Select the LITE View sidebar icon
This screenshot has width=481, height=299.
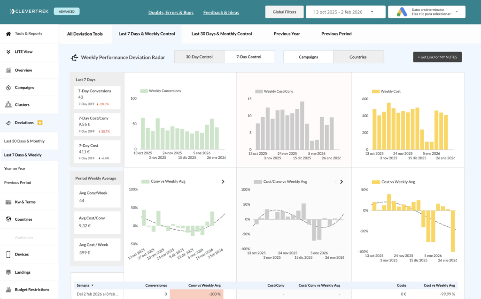point(8,52)
